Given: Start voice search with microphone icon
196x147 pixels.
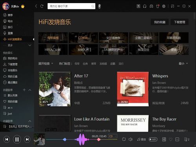Looking at the screenshot, I should [100, 6].
